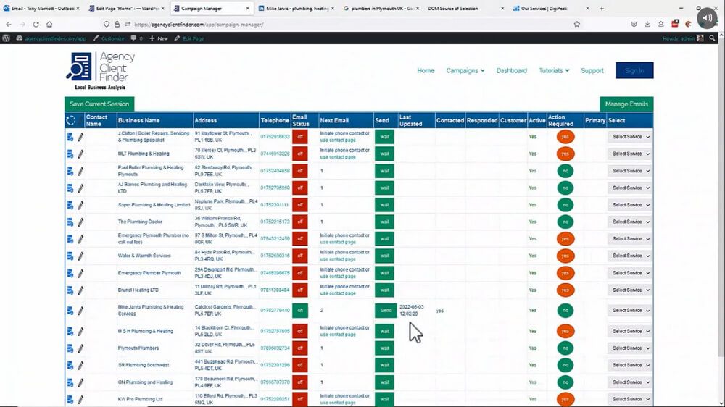Toggle email status on for Mike Jarvis Plumbing
Viewport: 725px width, 407px height.
[x=300, y=311]
